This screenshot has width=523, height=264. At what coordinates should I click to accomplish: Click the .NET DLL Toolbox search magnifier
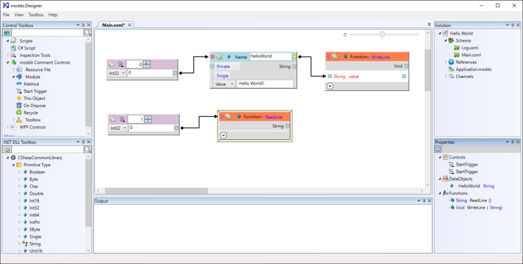tap(87, 149)
